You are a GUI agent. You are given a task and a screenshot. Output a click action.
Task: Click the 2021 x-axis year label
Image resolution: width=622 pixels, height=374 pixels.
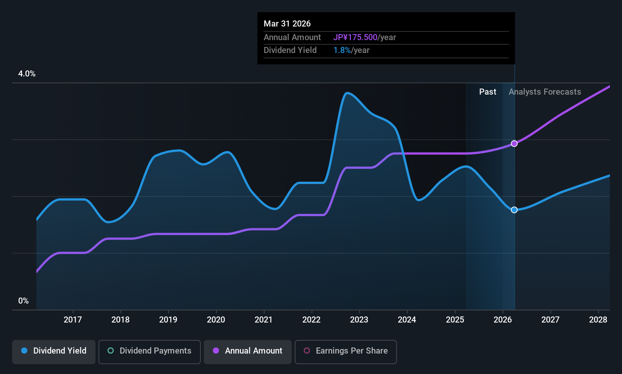pos(264,320)
